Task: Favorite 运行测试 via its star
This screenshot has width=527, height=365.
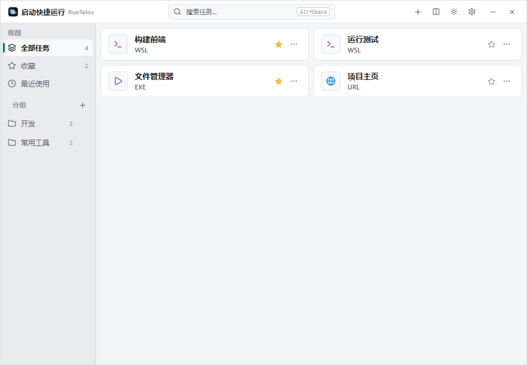Action: point(491,44)
